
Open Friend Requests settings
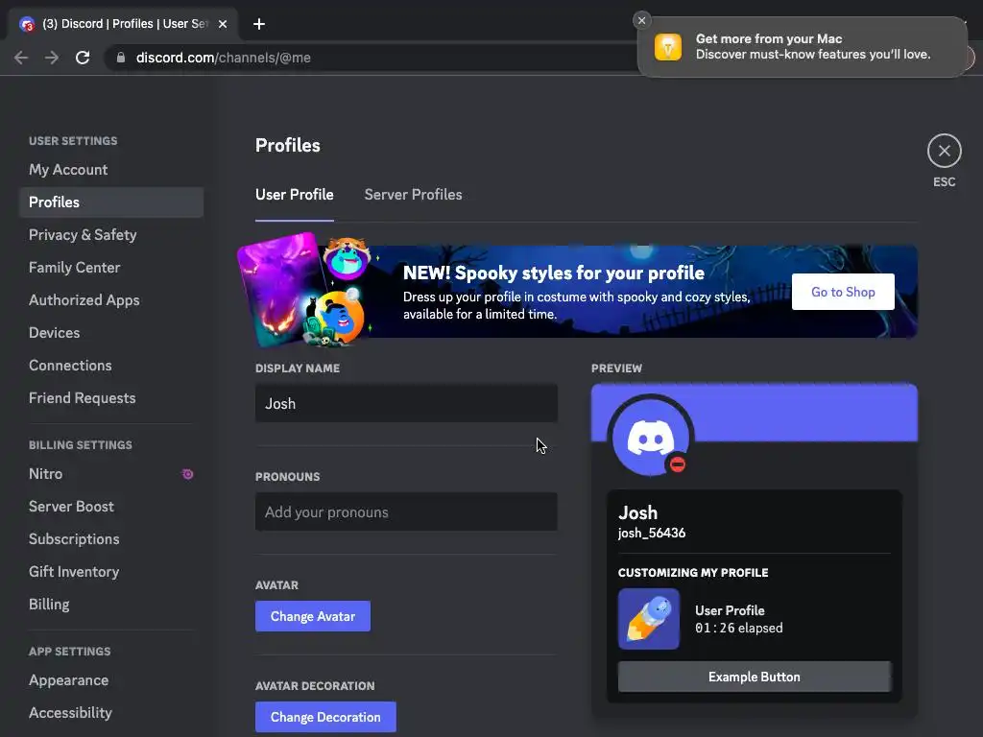pyautogui.click(x=111, y=398)
